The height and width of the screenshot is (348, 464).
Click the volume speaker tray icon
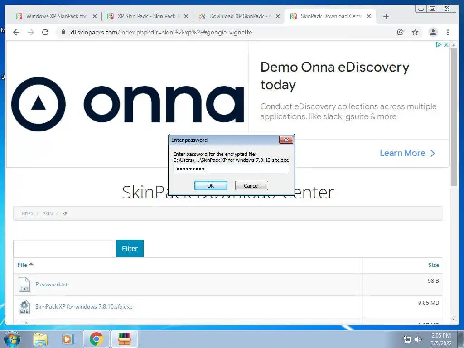click(x=418, y=339)
